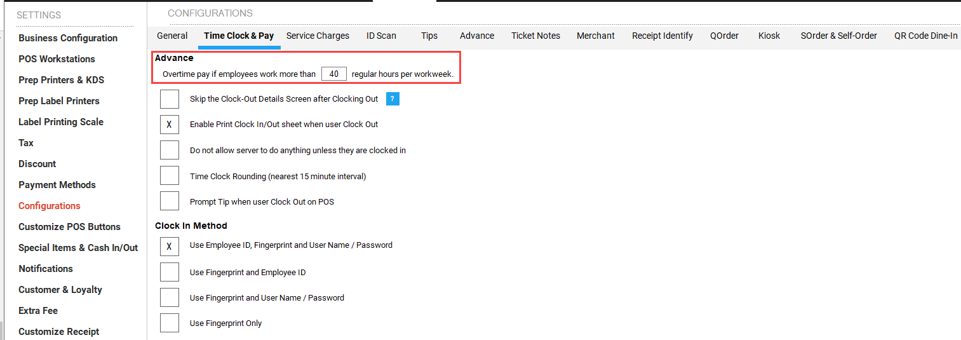Switch to the General tab
The image size is (961, 340).
pos(172,36)
